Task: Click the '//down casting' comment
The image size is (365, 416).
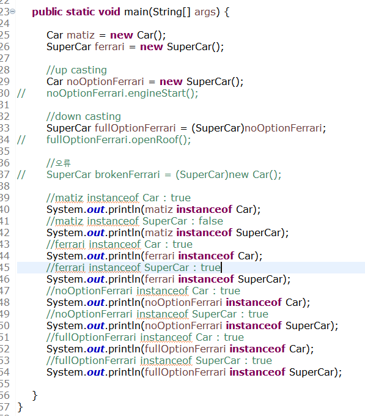Action: pyautogui.click(x=84, y=116)
